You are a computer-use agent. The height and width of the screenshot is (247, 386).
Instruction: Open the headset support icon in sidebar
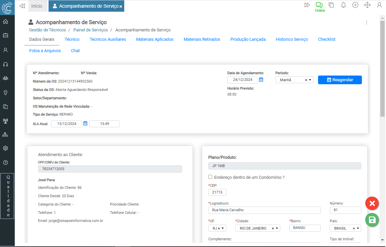click(5, 64)
